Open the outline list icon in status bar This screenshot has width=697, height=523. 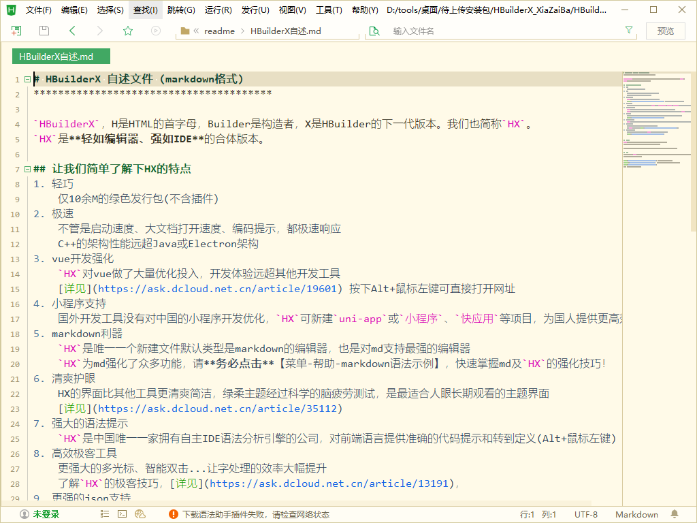click(x=104, y=514)
